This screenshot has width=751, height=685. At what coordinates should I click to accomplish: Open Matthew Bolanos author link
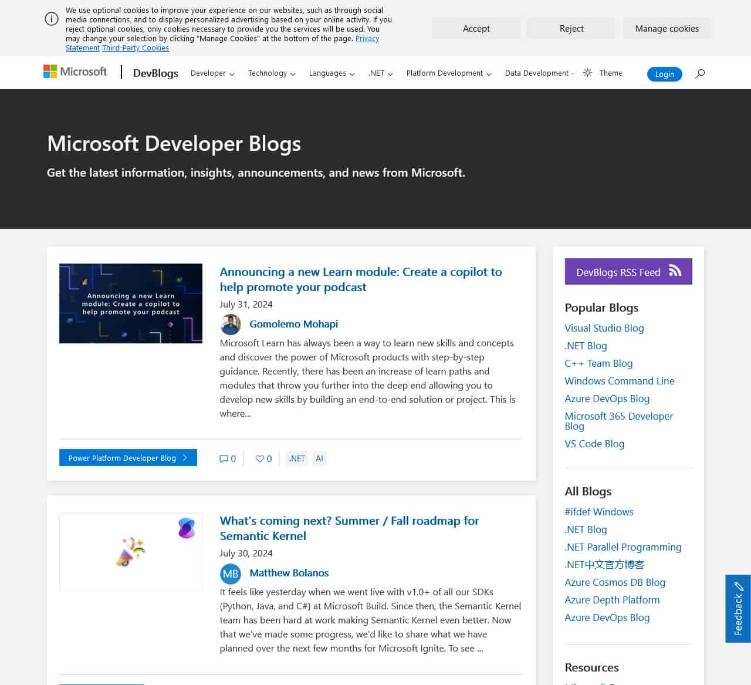tap(289, 573)
